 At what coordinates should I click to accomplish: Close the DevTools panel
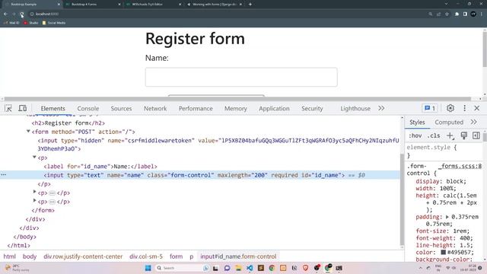coord(477,108)
